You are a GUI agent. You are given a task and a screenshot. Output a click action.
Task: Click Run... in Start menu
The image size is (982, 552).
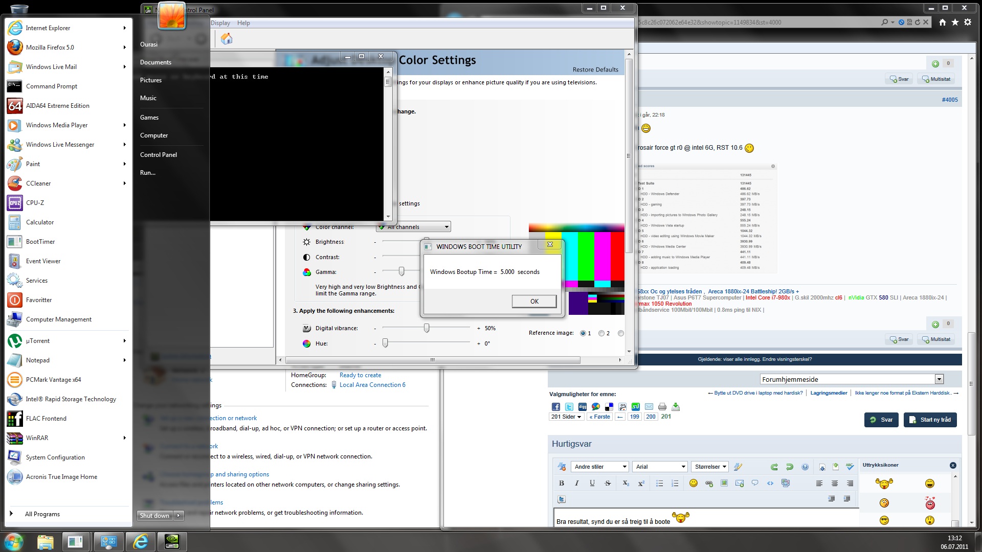148,173
